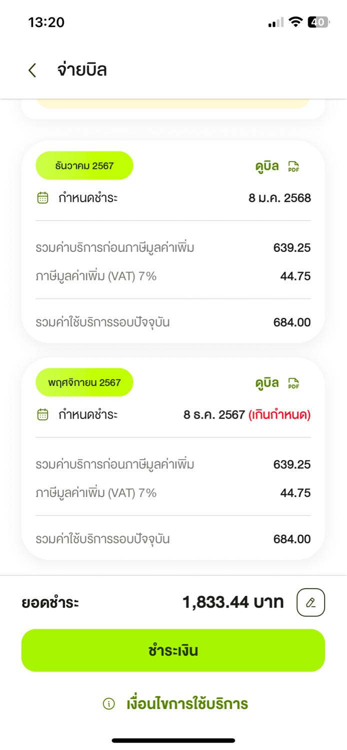Tap the green ชำระเงิน button
Viewport: 347px width, 750px height.
(x=173, y=650)
